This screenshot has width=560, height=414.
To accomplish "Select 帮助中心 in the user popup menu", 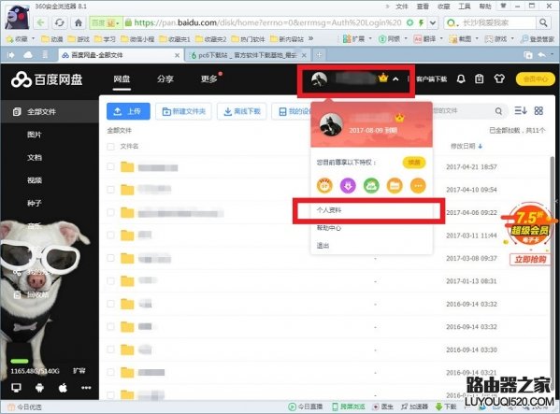I will [x=329, y=228].
